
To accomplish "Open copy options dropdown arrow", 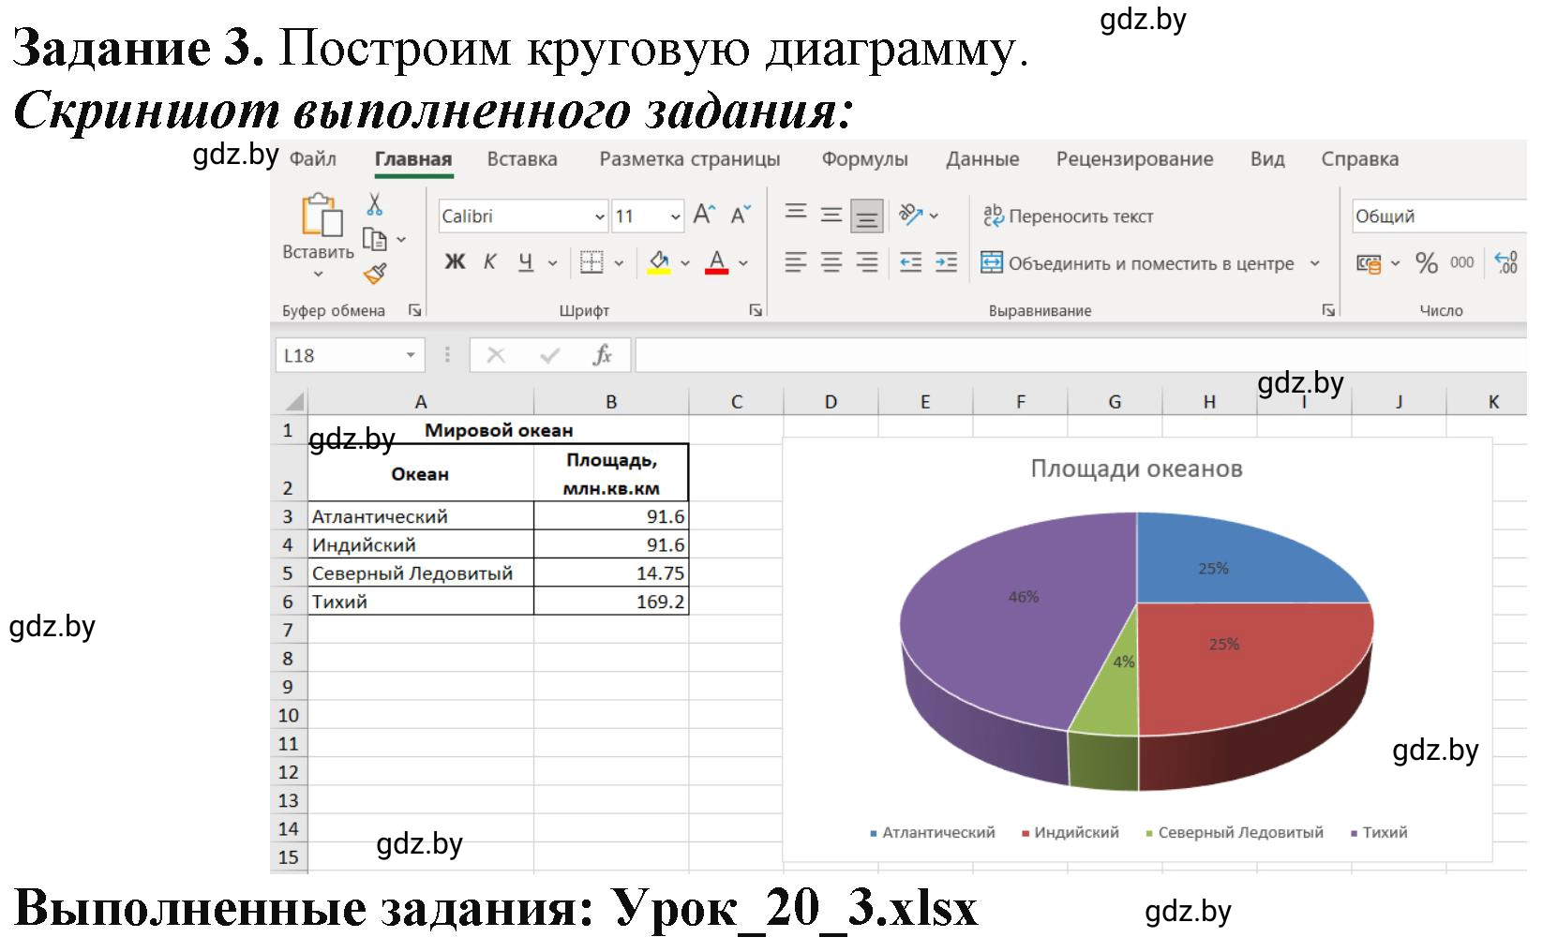I will point(401,240).
